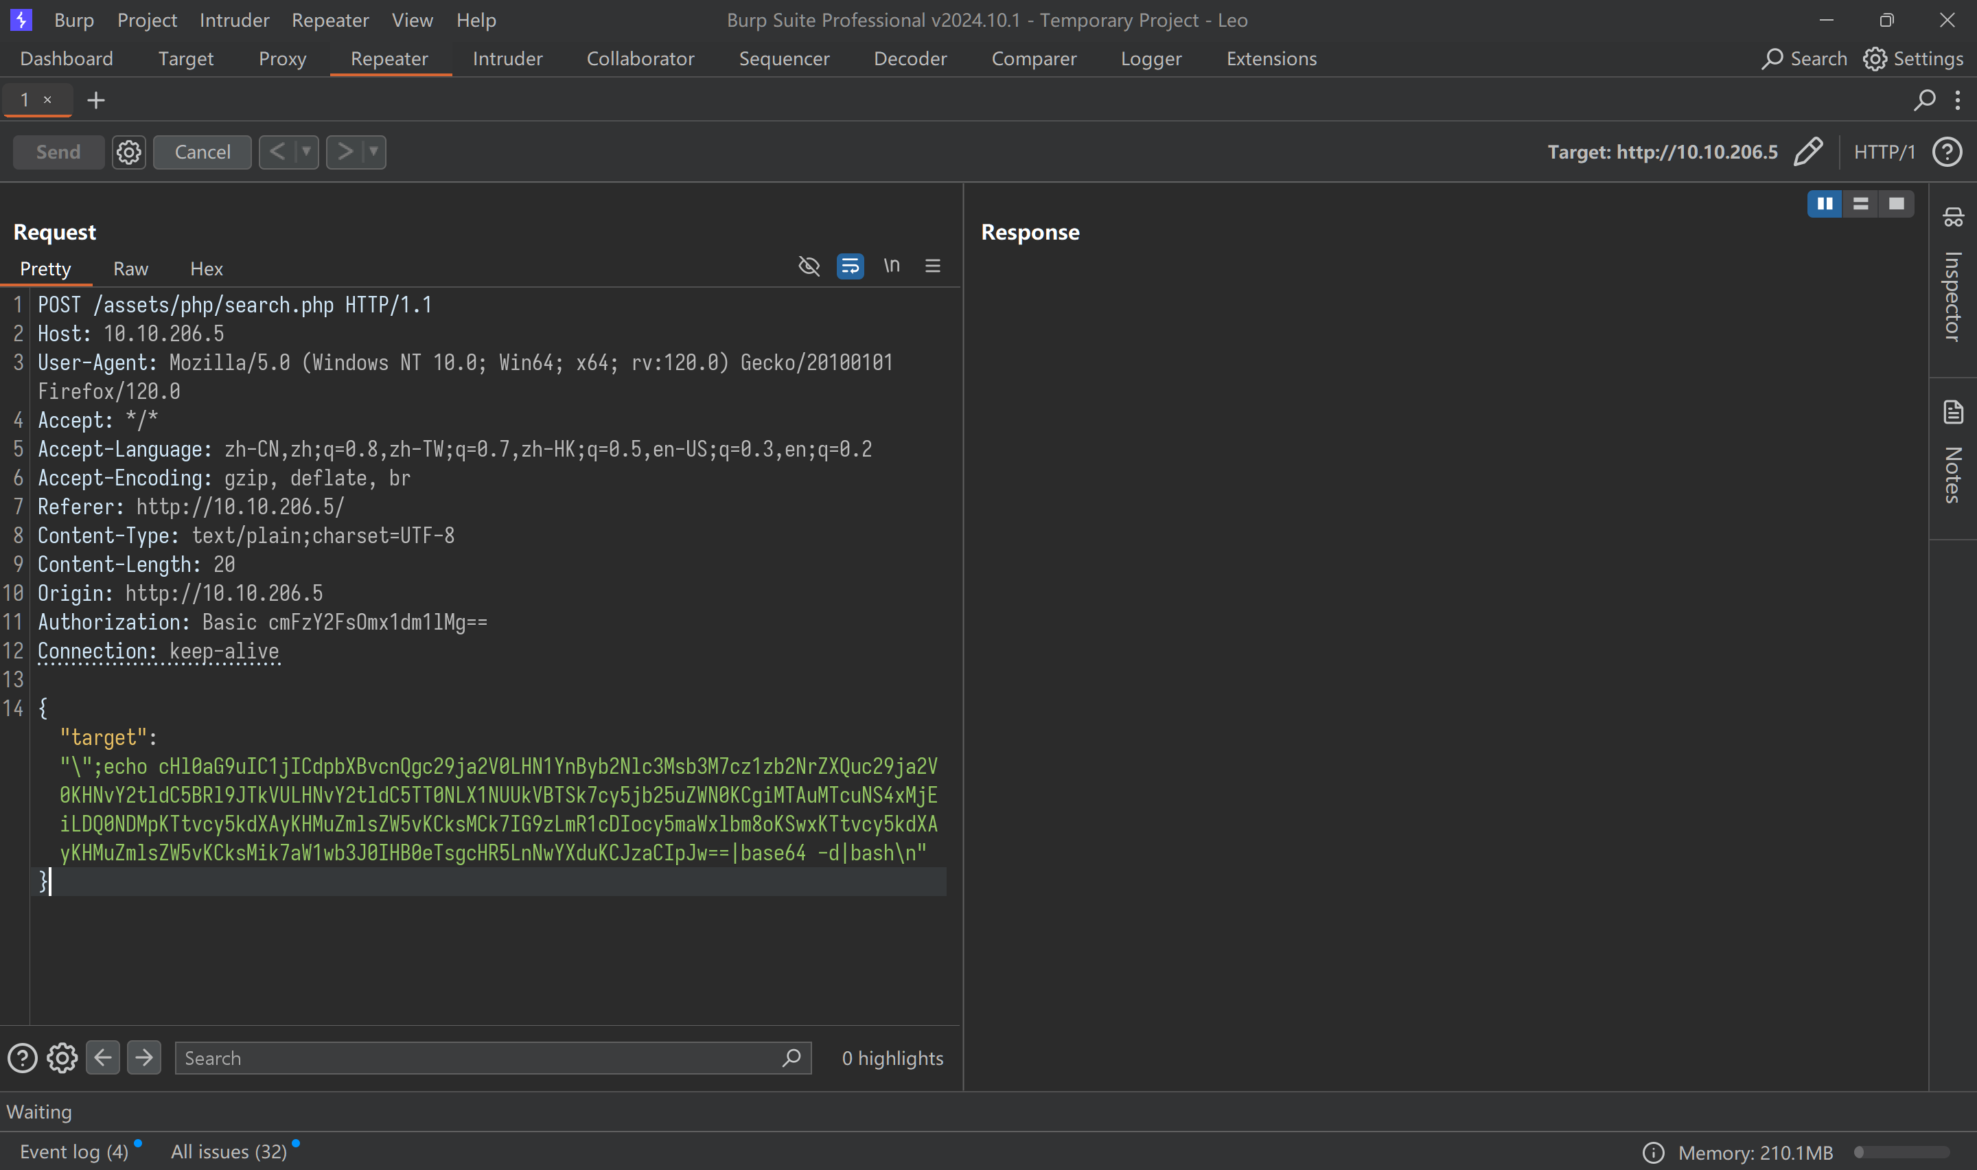
Task: Add a new Repeater tab
Action: pyautogui.click(x=96, y=100)
